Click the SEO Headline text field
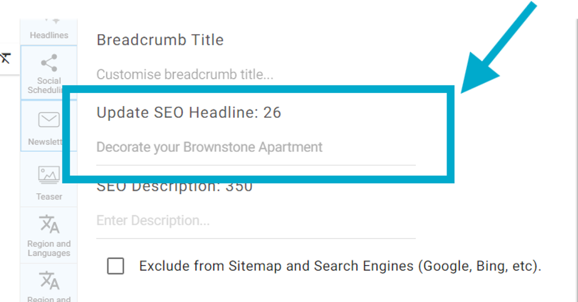This screenshot has width=578, height=302. [x=255, y=147]
